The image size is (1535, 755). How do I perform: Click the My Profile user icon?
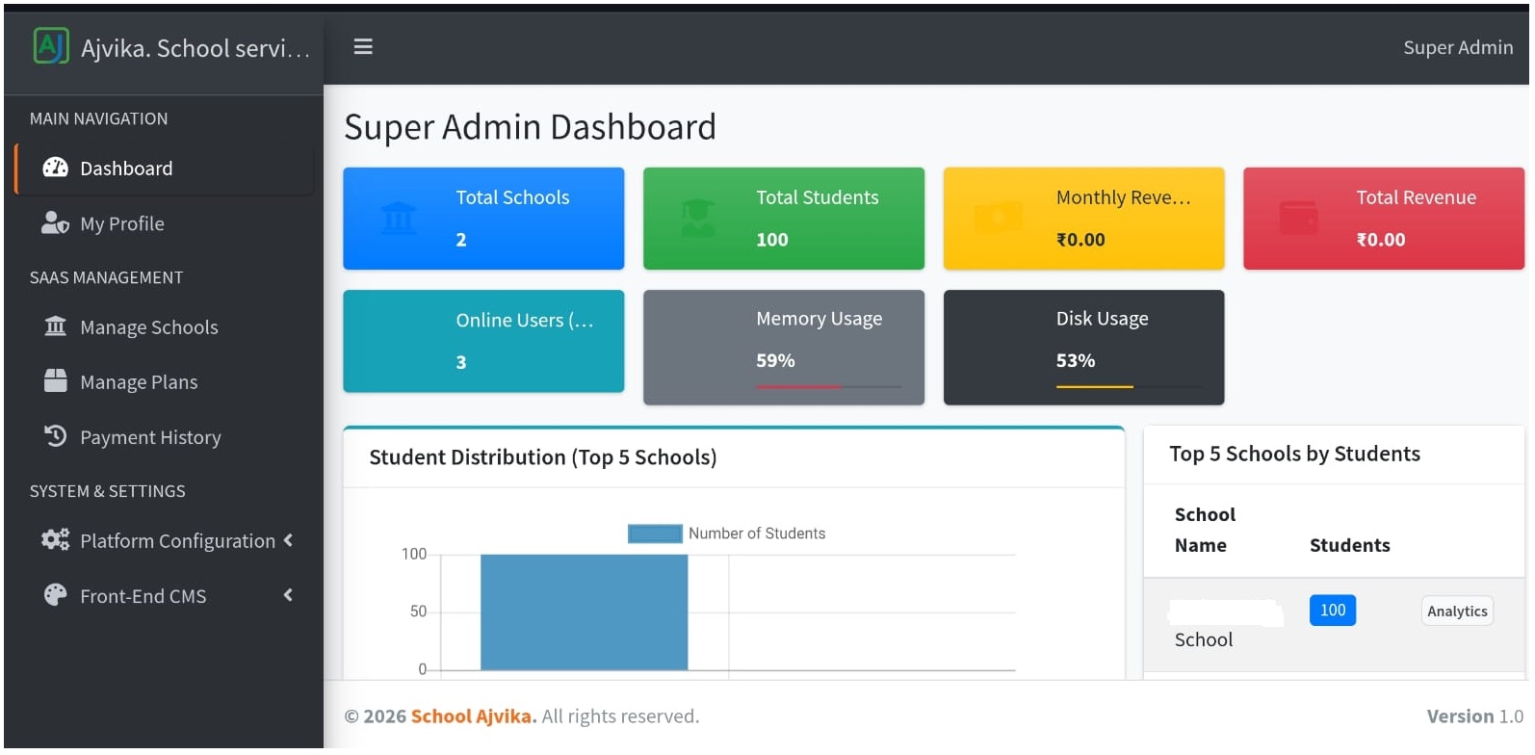pyautogui.click(x=55, y=223)
